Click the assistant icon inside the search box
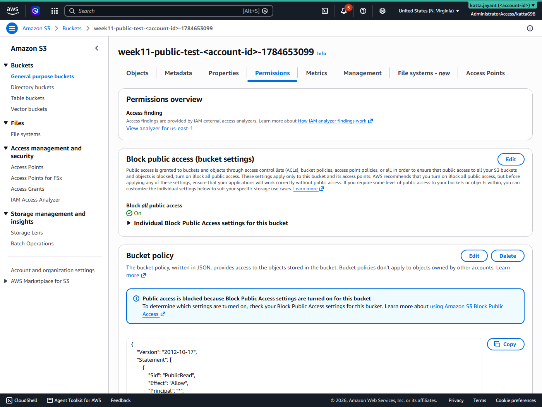This screenshot has width=542, height=407. 265,11
